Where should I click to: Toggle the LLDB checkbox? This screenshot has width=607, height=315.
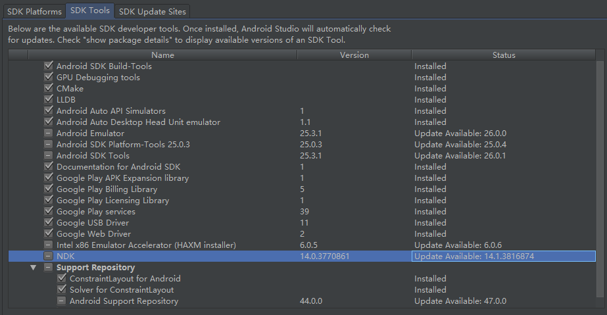48,100
